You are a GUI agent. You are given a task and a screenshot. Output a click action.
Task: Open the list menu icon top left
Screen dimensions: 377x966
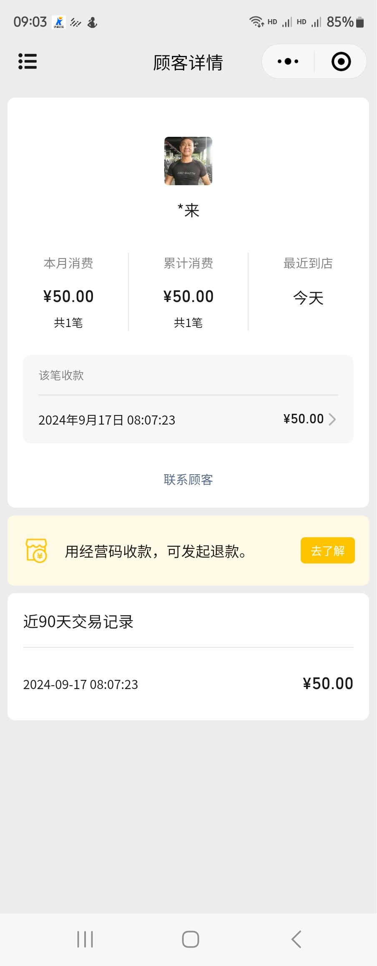pyautogui.click(x=28, y=61)
